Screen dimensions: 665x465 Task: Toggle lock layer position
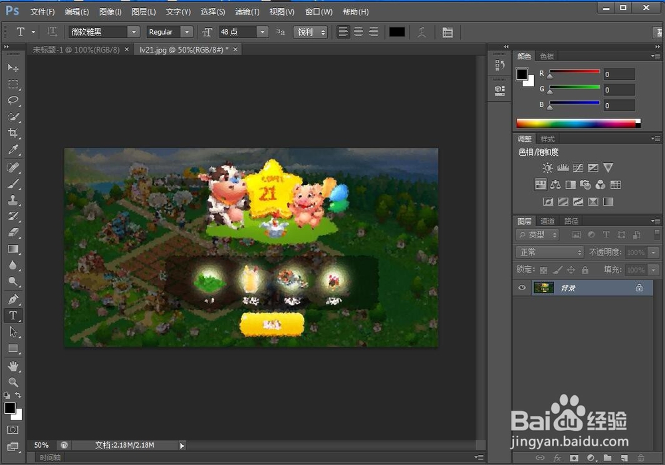[x=571, y=270]
